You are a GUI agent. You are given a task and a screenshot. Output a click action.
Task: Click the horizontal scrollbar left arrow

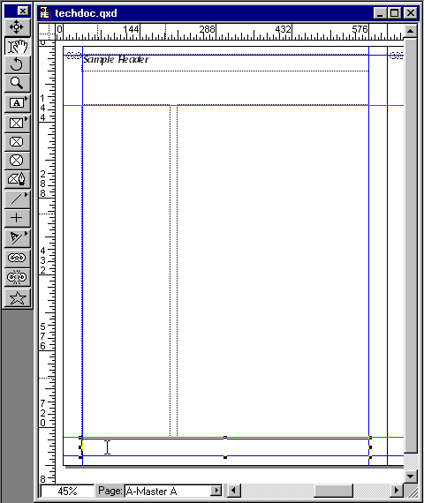(234, 491)
